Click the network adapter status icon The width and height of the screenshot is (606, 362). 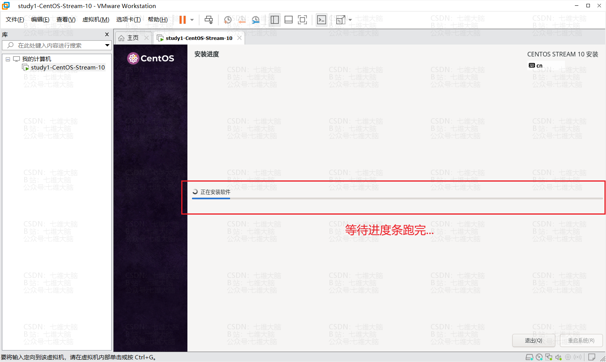[549, 357]
